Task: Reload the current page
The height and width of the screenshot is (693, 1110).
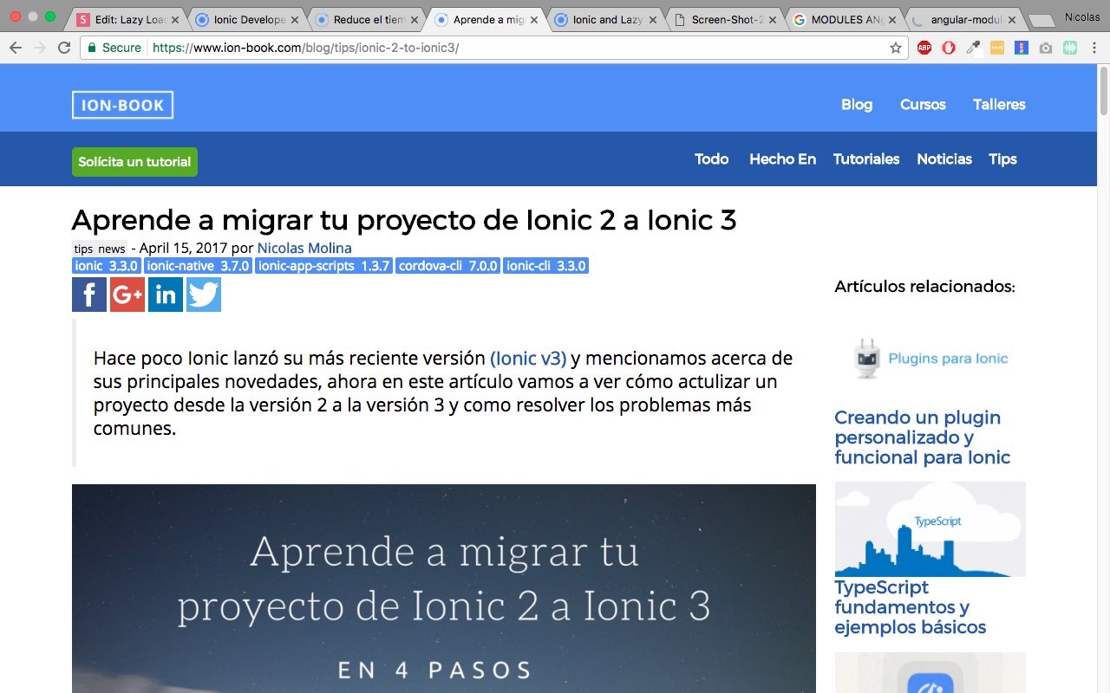Action: [x=64, y=48]
